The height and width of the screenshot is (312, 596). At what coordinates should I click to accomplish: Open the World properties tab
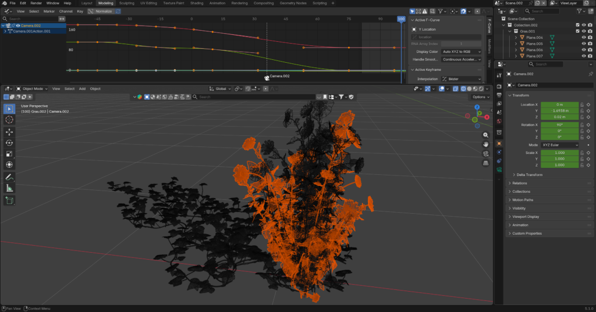coord(499,121)
